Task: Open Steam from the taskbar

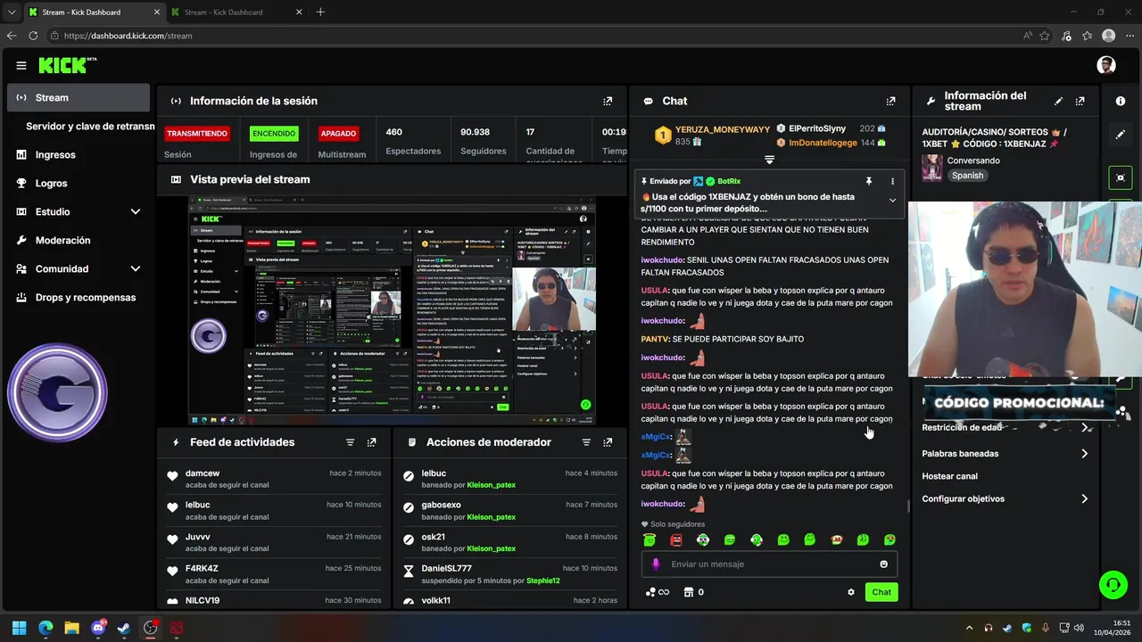Action: pyautogui.click(x=124, y=628)
